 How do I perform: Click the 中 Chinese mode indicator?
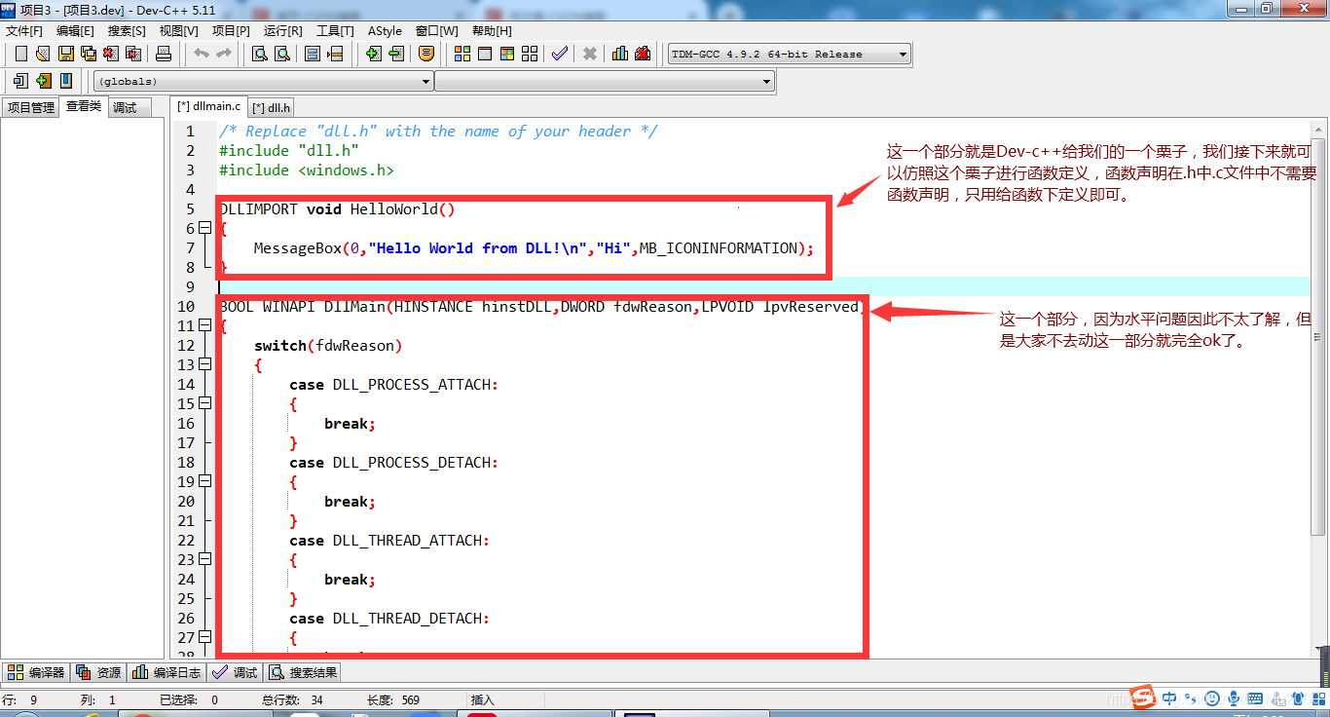click(x=1169, y=698)
